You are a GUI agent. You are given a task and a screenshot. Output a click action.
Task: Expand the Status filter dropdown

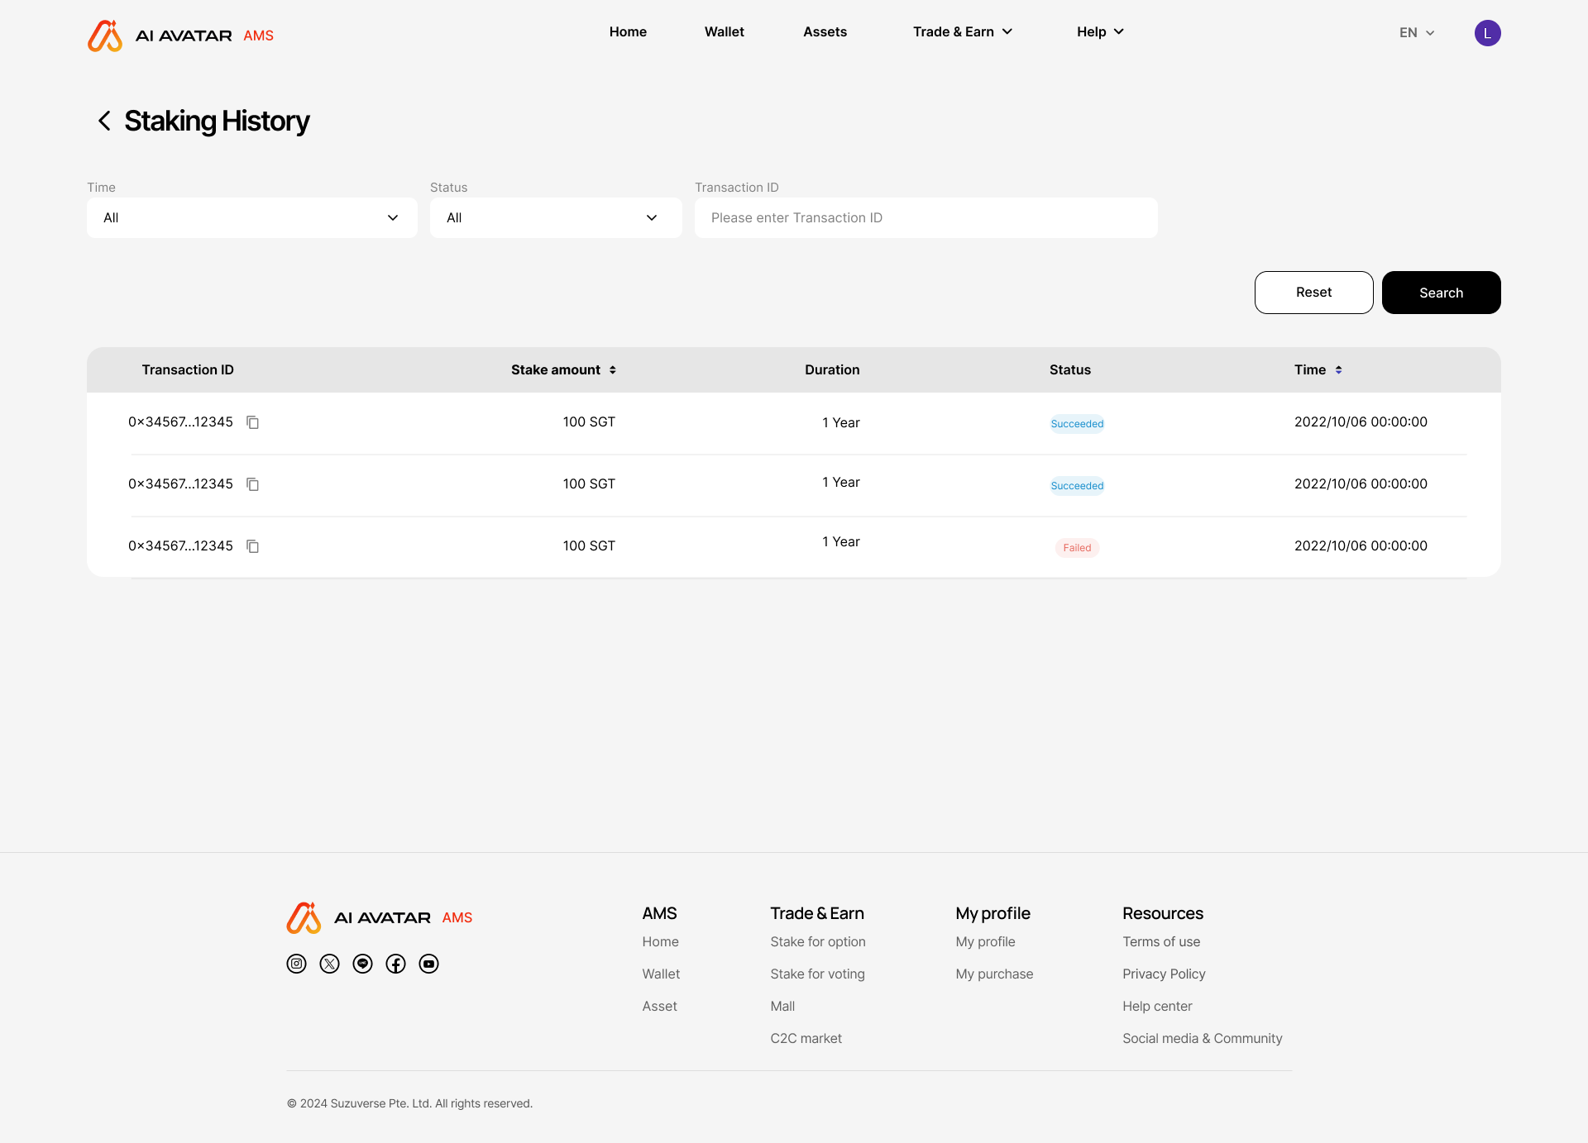click(556, 217)
